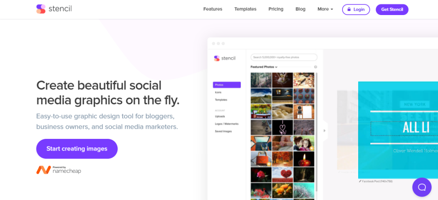Open the Featured Photos dropdown
This screenshot has height=200, width=438.
264,67
